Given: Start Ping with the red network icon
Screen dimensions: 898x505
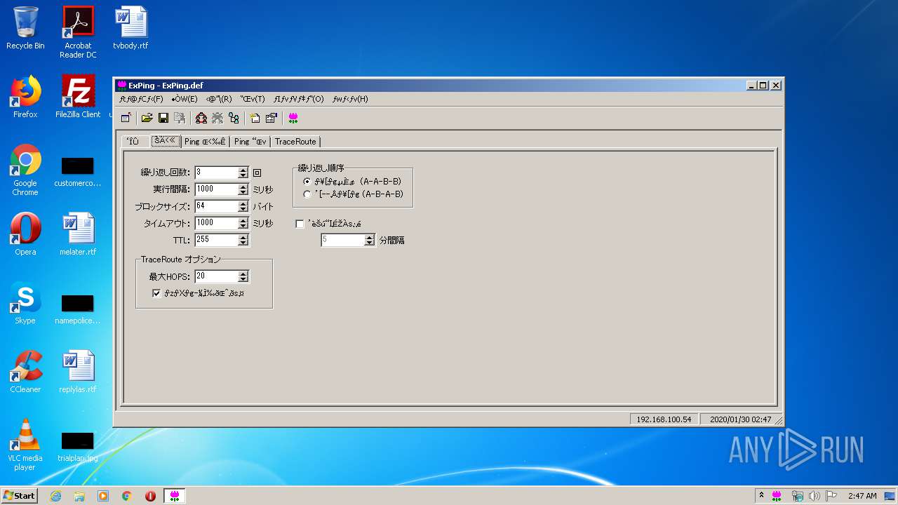Looking at the screenshot, I should point(201,118).
